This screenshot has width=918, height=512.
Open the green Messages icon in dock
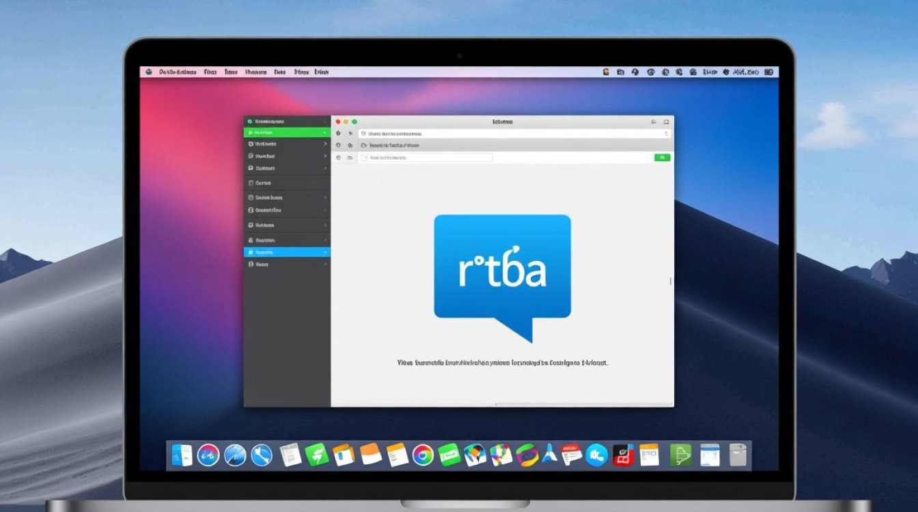tap(449, 455)
